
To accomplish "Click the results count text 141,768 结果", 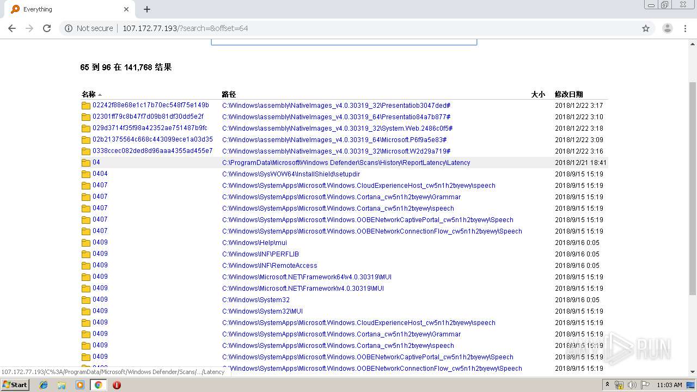I will pos(148,68).
